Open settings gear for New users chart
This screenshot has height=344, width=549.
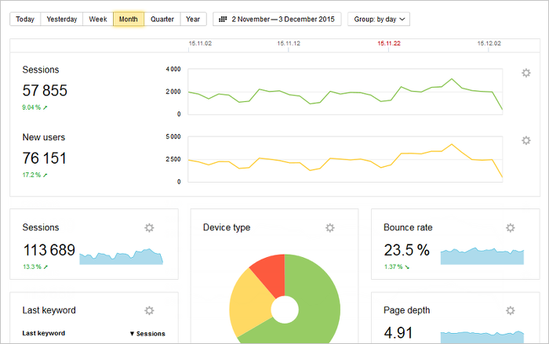click(526, 141)
